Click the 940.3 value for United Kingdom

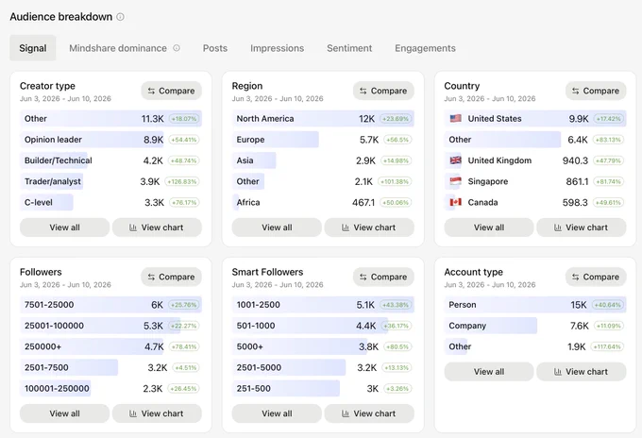(x=575, y=160)
